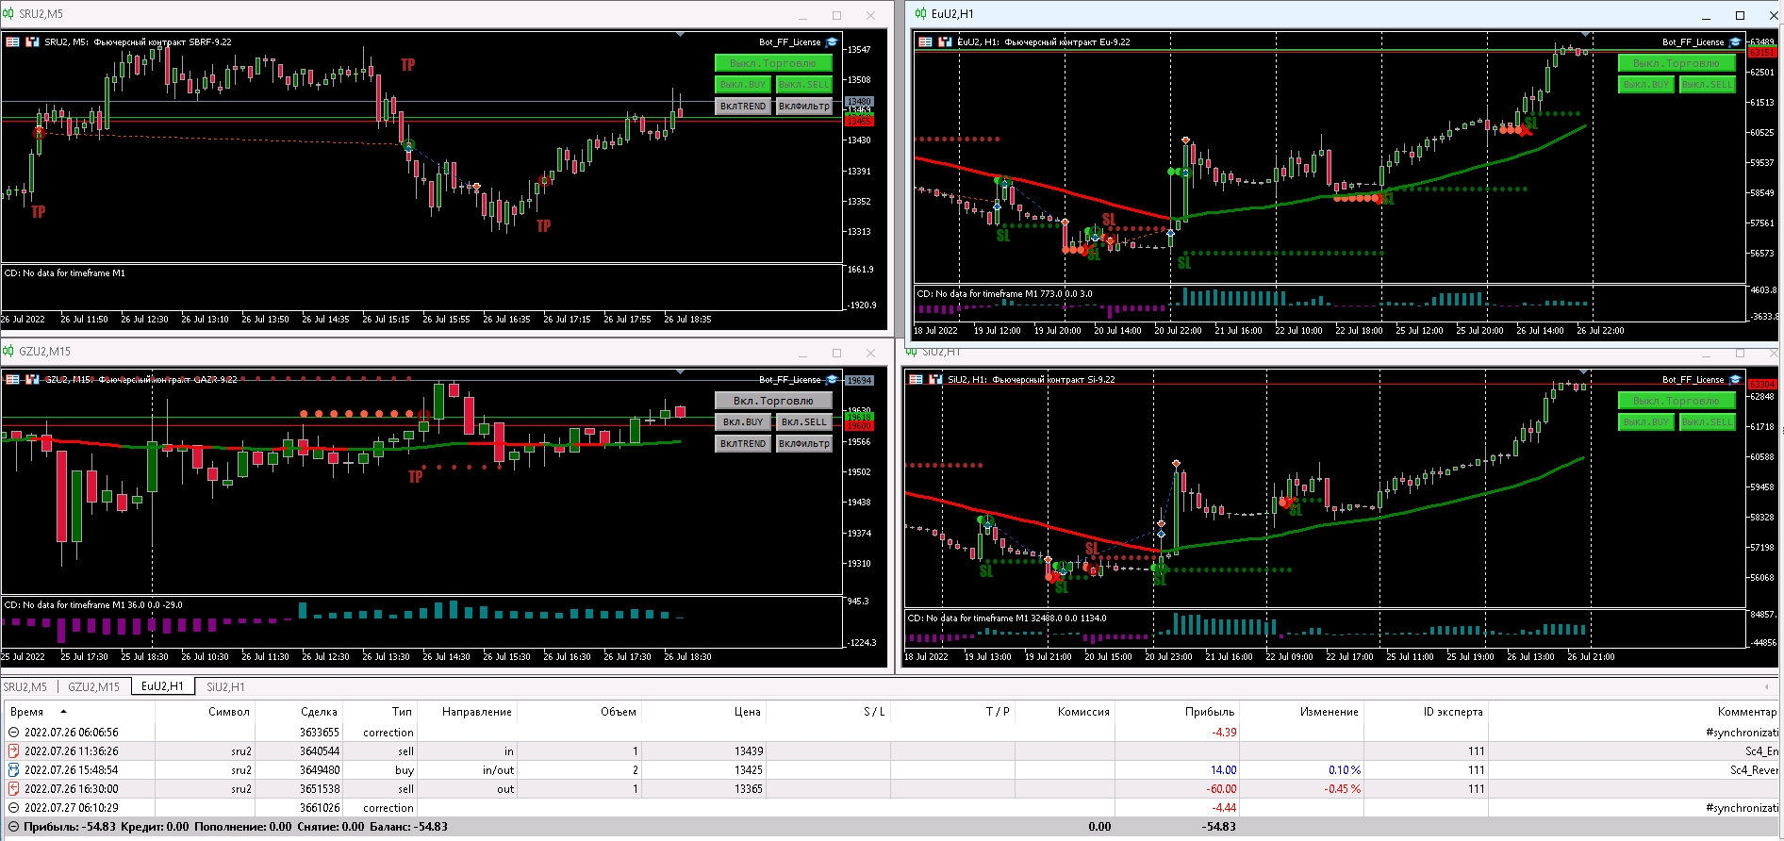Click the profit value -60.00
This screenshot has height=841, width=1784.
click(1221, 789)
